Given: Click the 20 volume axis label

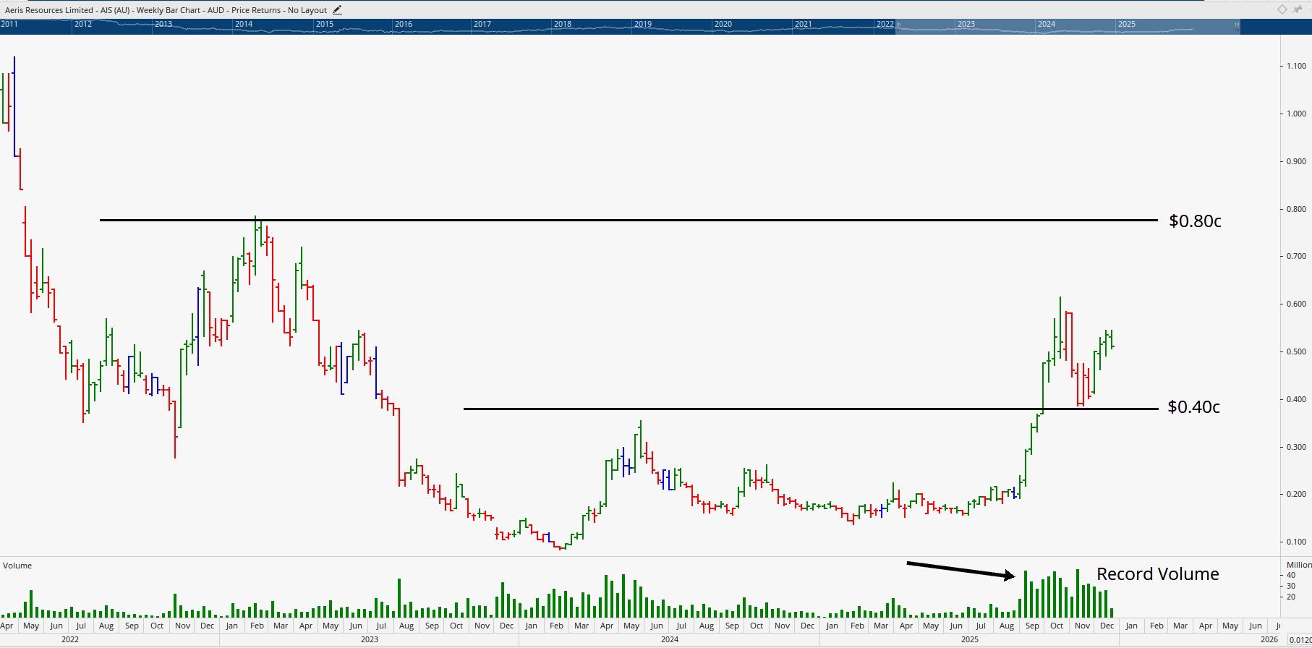Looking at the screenshot, I should tap(1291, 597).
